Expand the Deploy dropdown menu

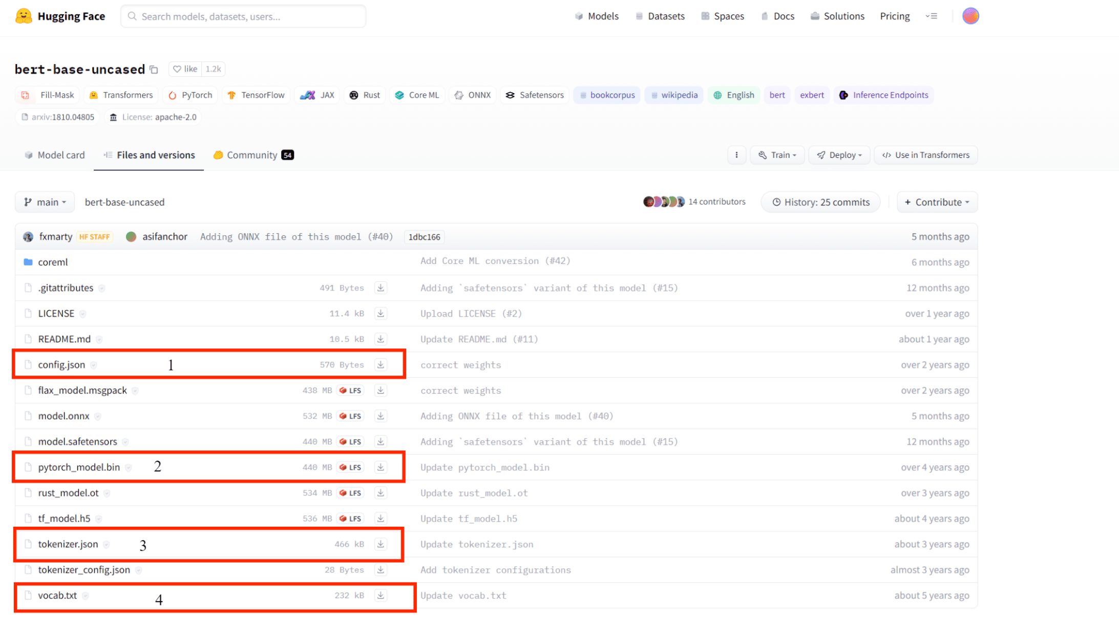tap(838, 155)
